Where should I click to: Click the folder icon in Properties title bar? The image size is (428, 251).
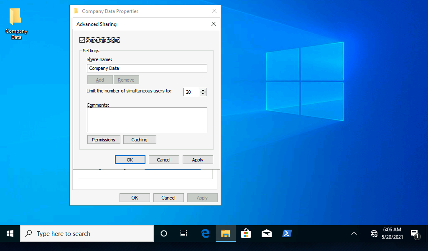[76, 11]
